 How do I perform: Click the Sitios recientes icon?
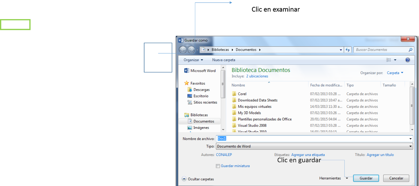[x=190, y=102]
